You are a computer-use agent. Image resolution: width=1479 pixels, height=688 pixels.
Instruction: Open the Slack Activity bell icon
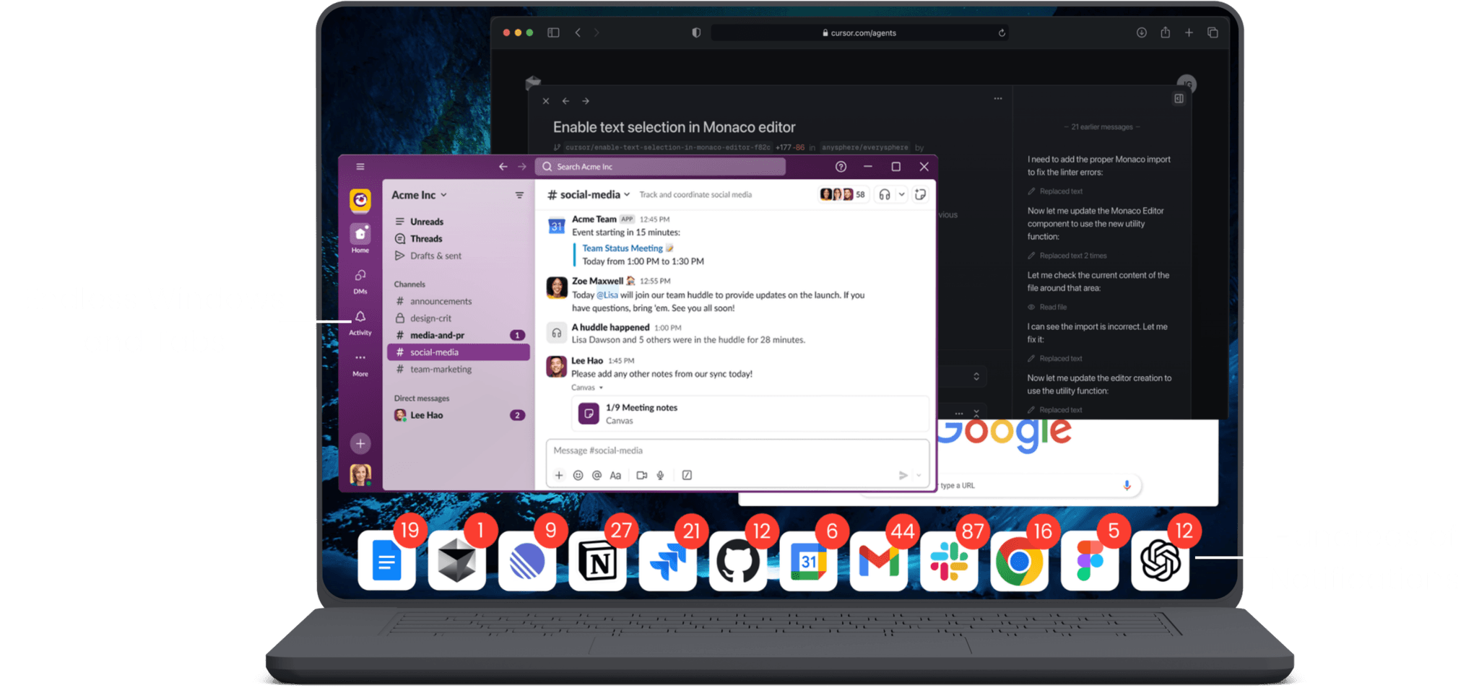pyautogui.click(x=360, y=318)
